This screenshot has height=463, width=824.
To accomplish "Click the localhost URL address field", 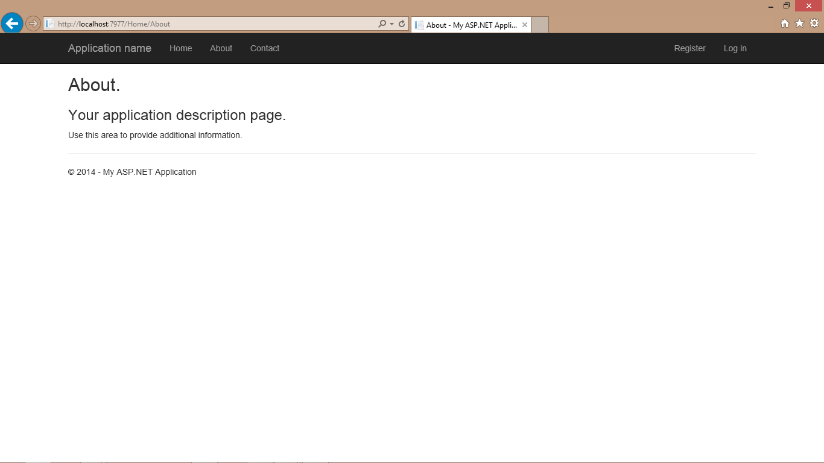I will coord(211,24).
